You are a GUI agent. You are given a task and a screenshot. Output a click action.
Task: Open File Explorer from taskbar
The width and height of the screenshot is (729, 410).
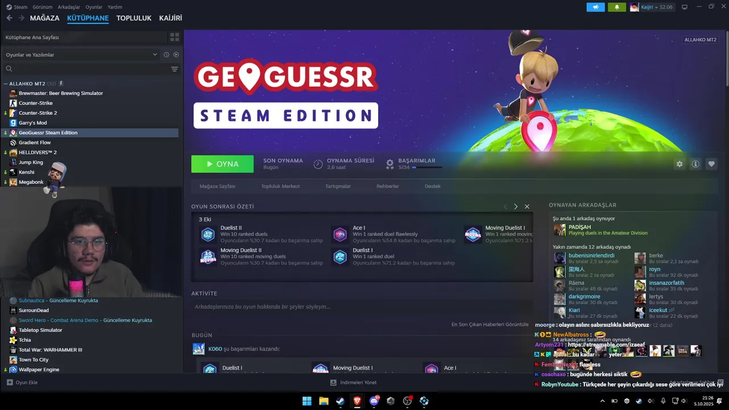tap(323, 401)
